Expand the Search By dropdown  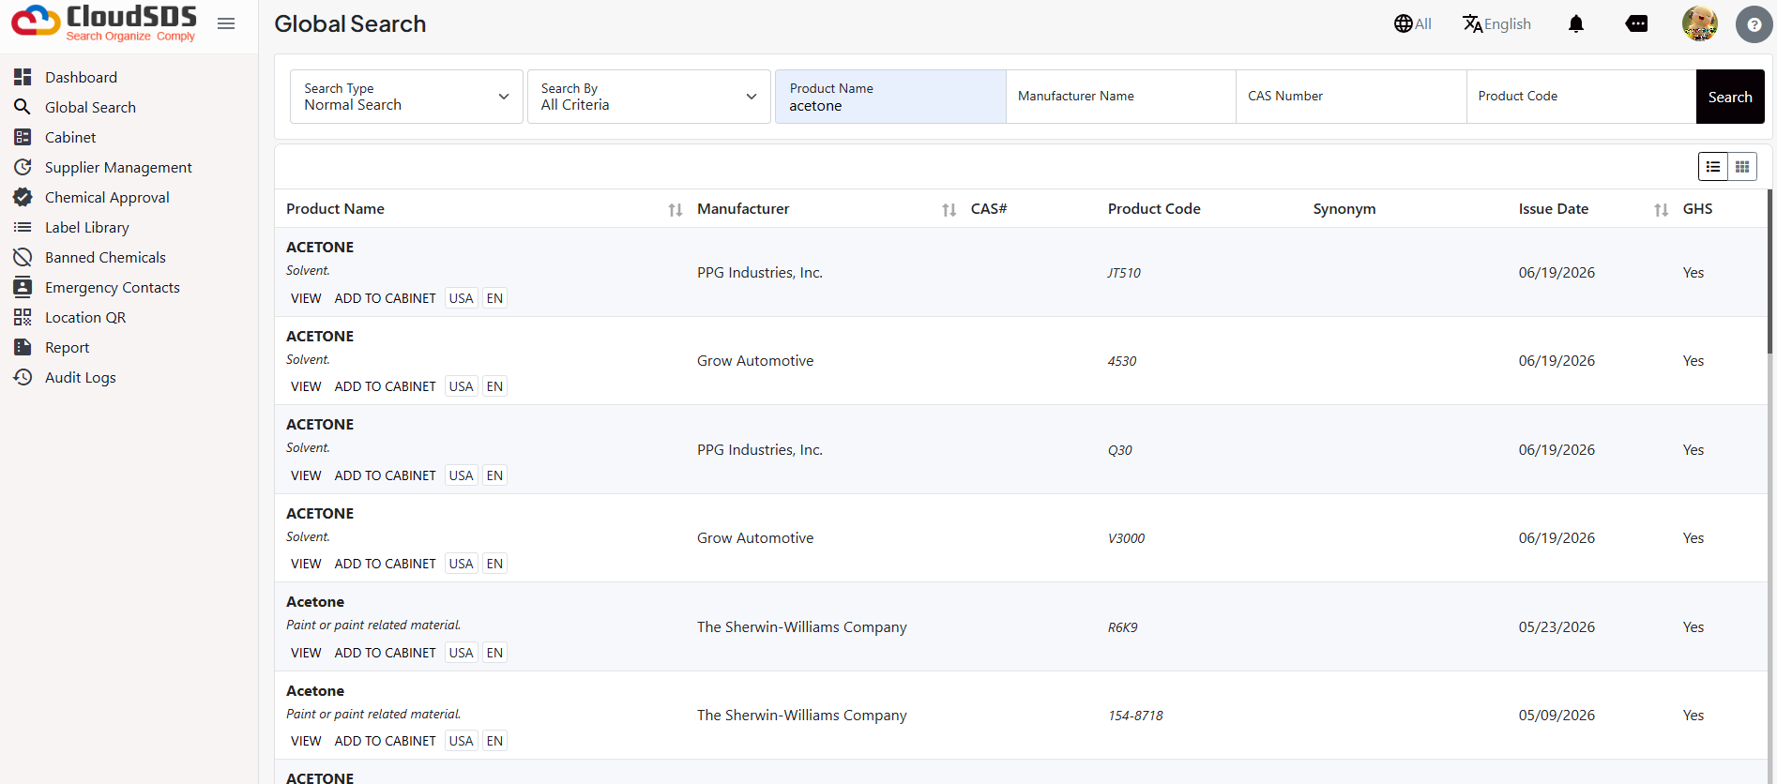pyautogui.click(x=649, y=97)
